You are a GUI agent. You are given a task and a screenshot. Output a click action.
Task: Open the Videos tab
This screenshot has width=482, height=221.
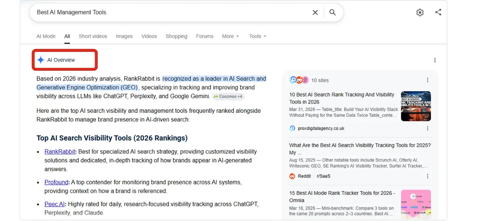pos(149,36)
